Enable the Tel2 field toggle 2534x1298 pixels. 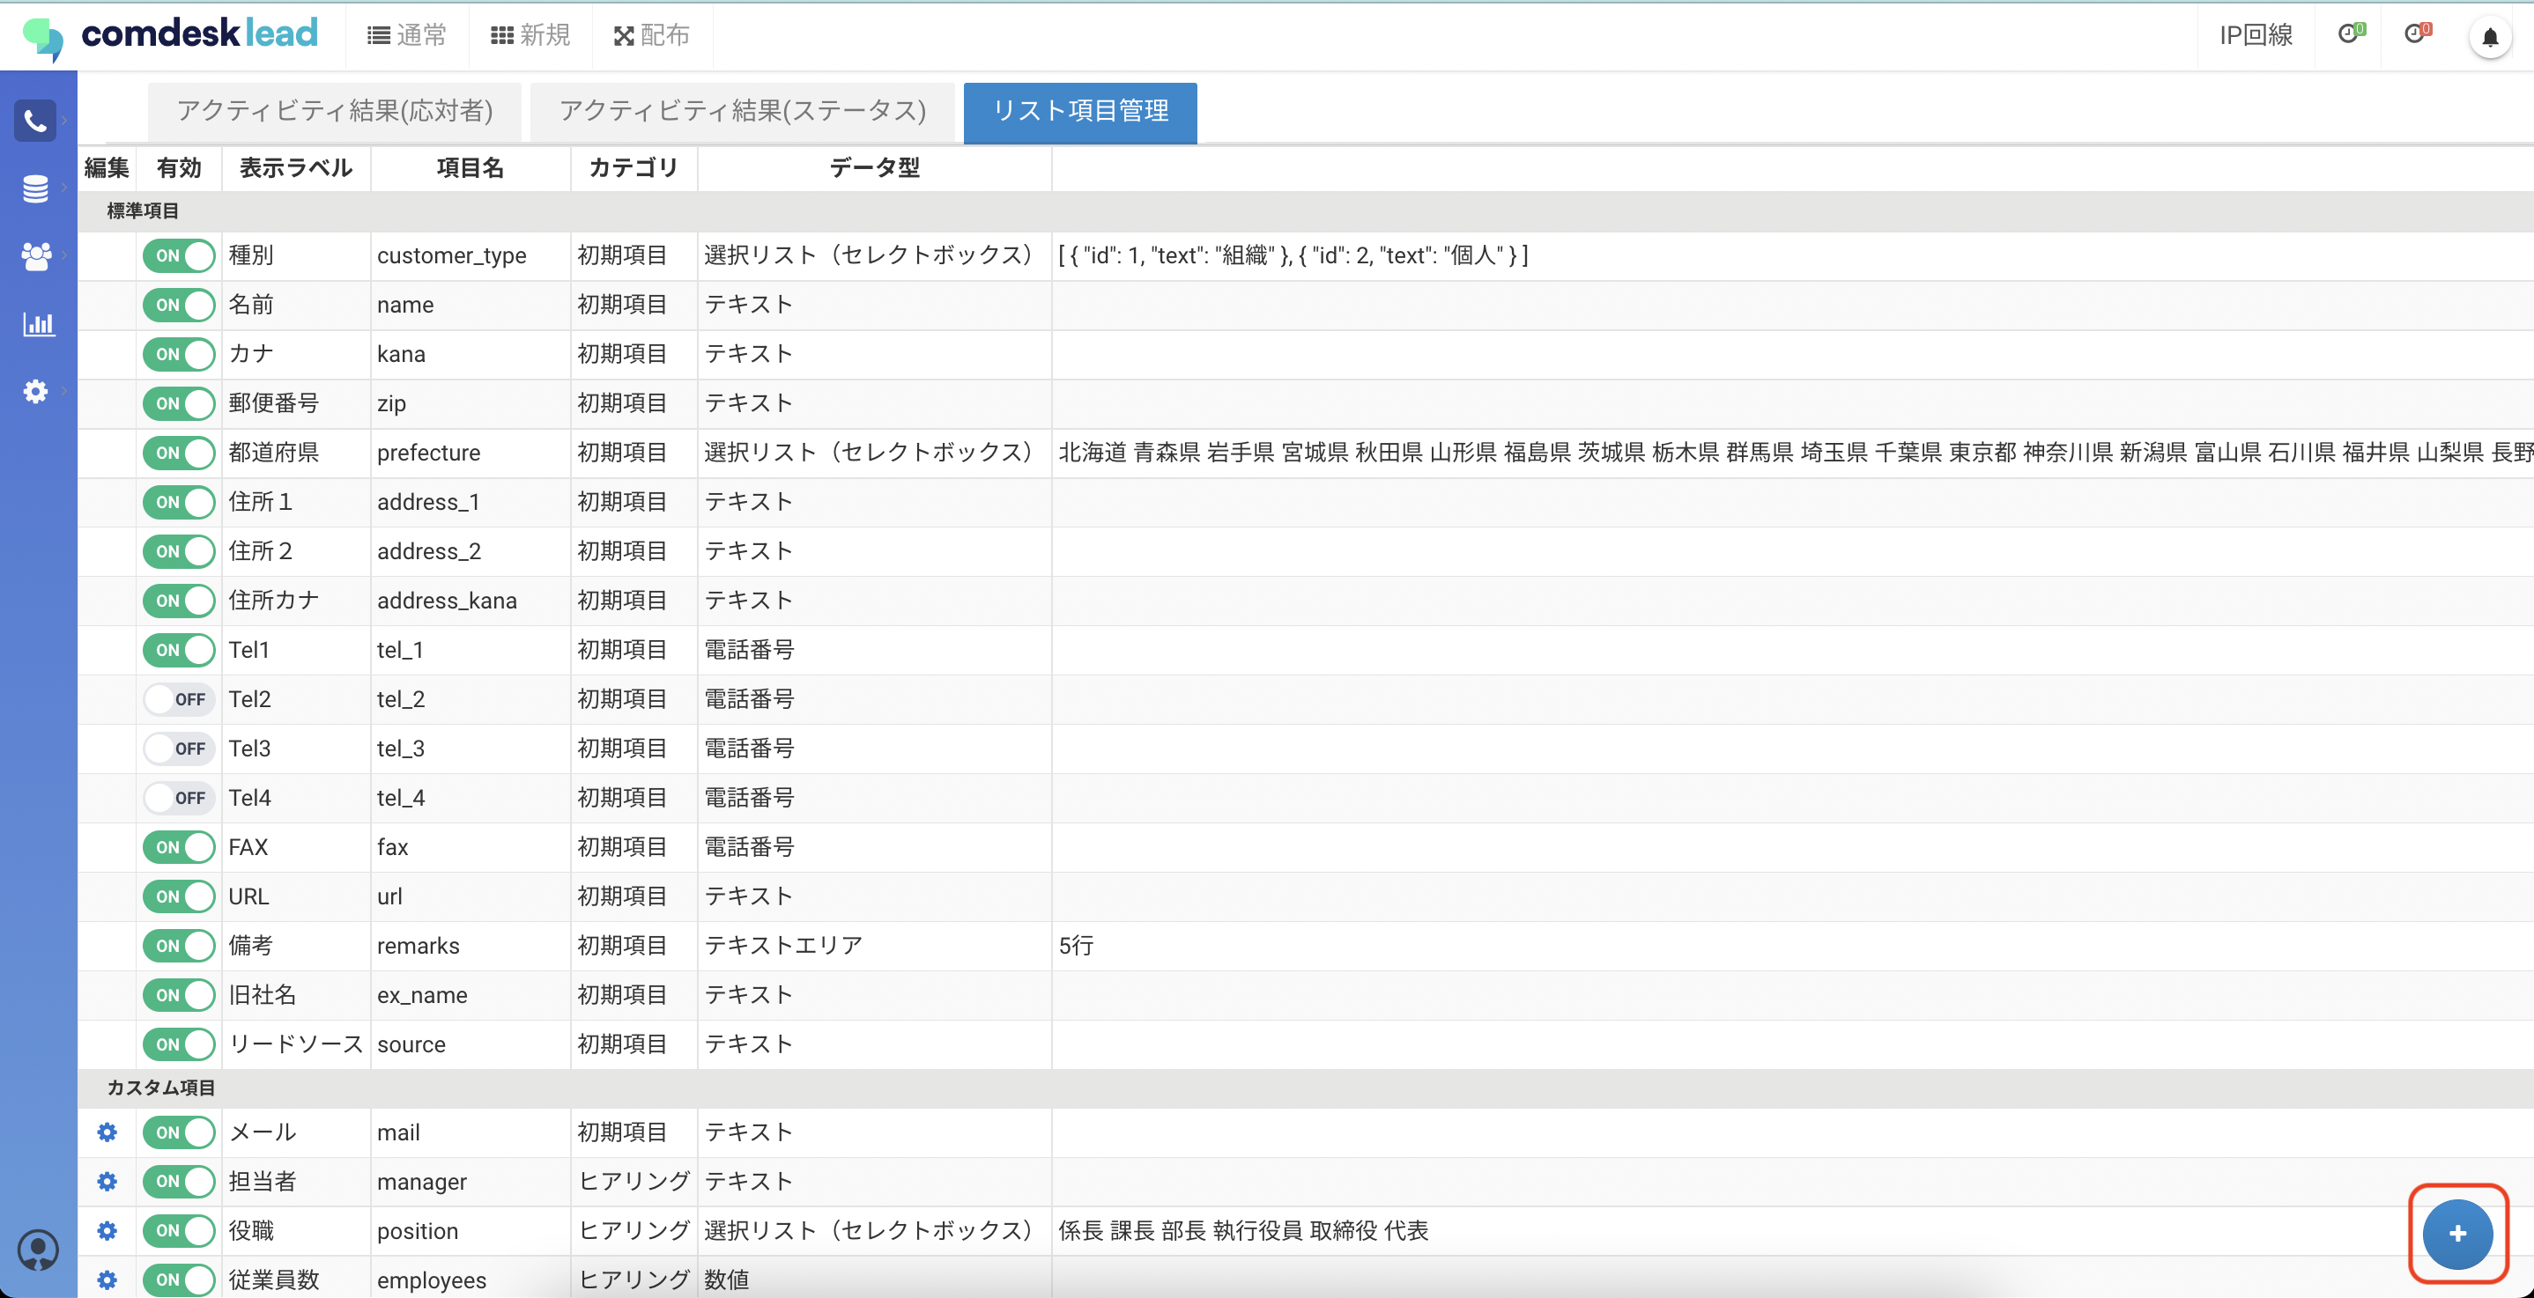(x=178, y=699)
